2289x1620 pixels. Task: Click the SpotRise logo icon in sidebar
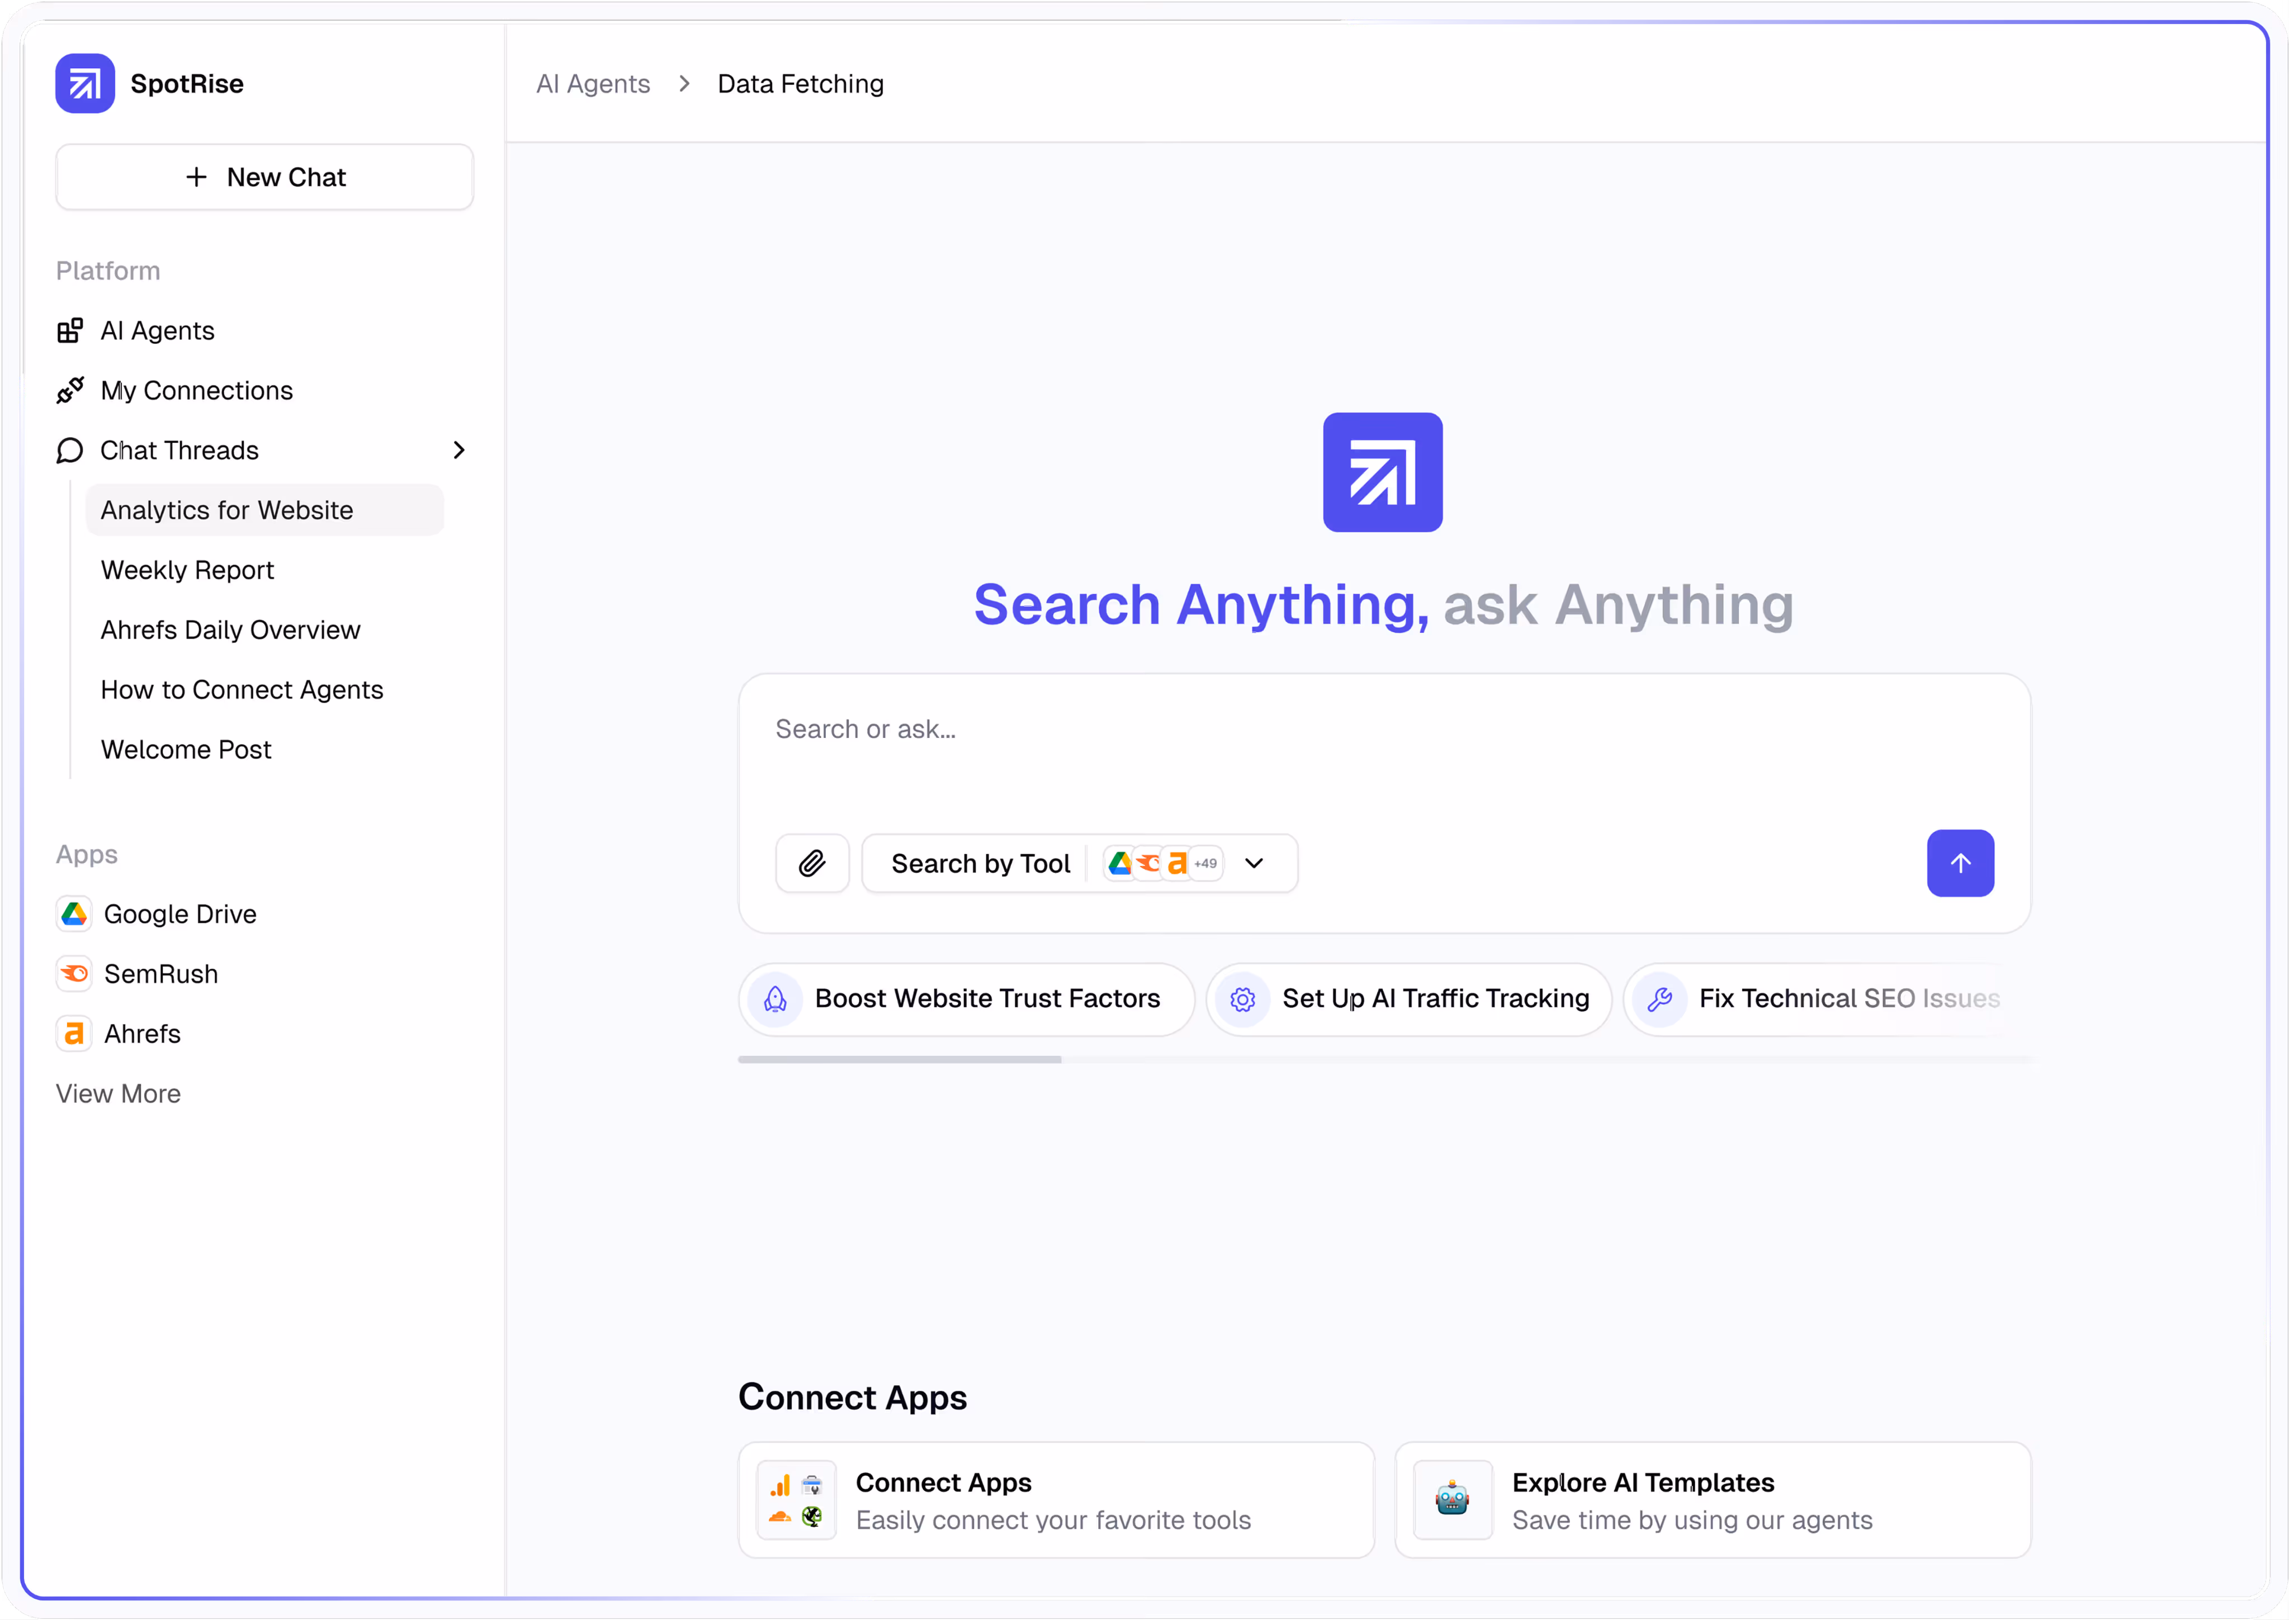click(85, 84)
